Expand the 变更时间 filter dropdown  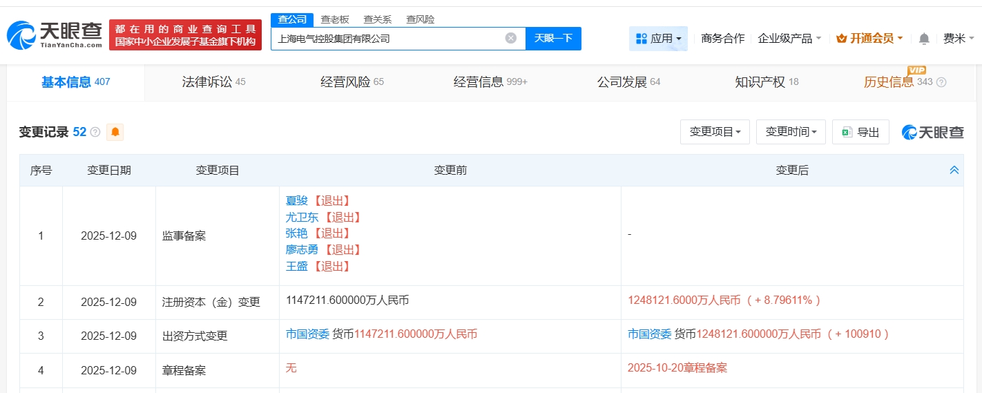tap(791, 132)
